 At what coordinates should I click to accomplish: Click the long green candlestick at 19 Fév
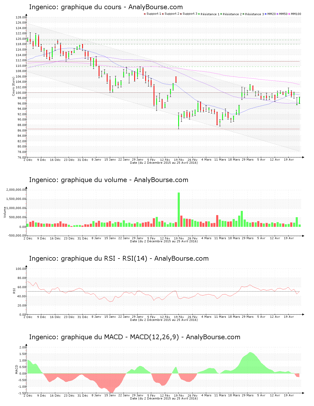tap(178, 121)
